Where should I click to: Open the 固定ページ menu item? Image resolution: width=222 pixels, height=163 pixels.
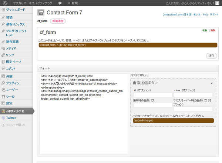(14, 61)
